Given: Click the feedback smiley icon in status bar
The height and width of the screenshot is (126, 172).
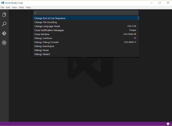Looking at the screenshot, I should [168, 124].
